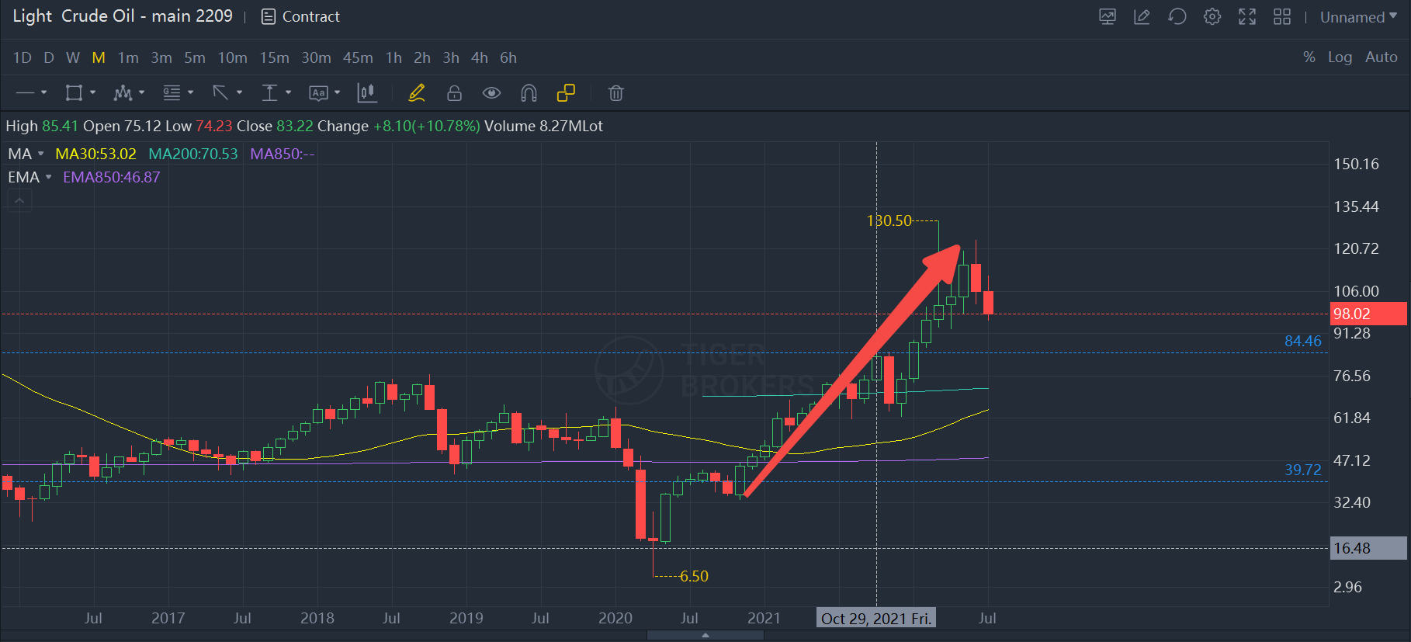Expand the measure tool dropdown arrow
The width and height of the screenshot is (1411, 642).
point(289,93)
